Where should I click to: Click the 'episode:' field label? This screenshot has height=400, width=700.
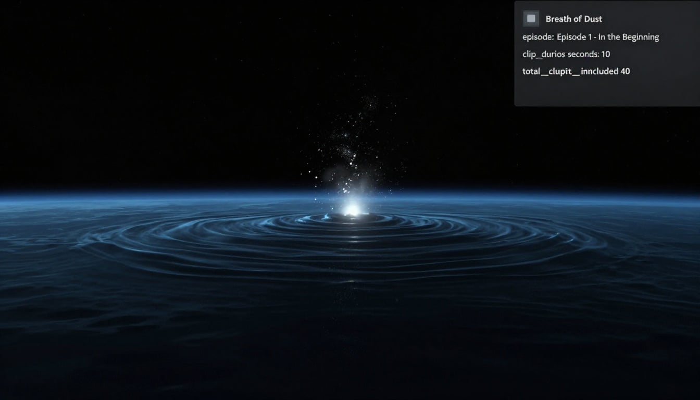click(537, 37)
